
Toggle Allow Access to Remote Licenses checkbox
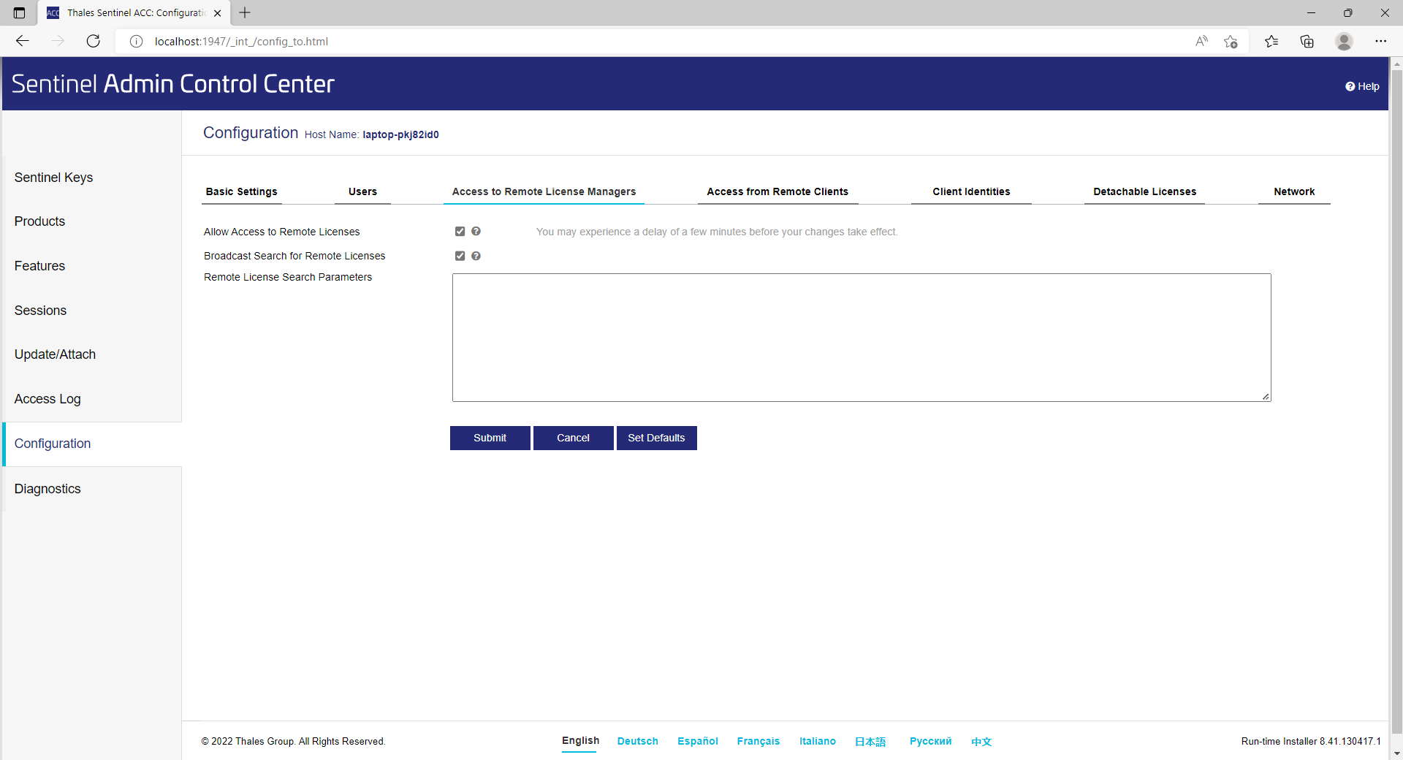click(x=460, y=231)
